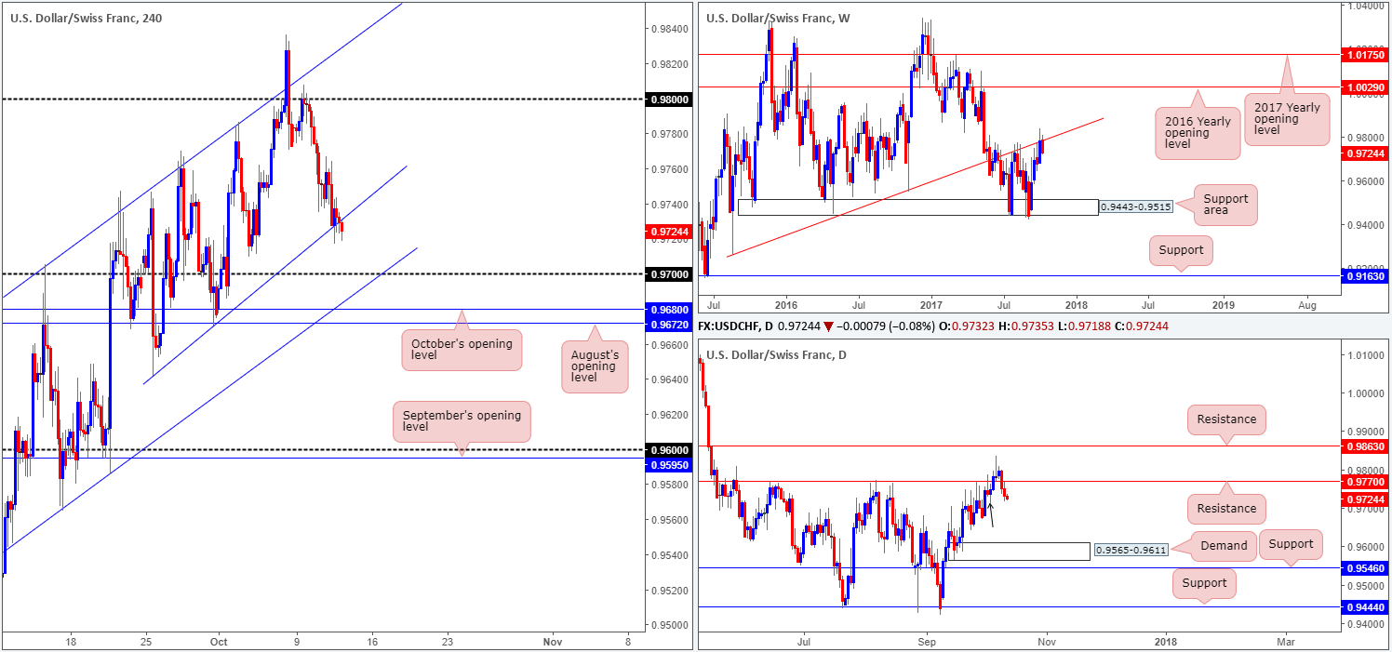Screen dimensions: 1392x652
Task: Select the 0.9443-0.9515 zone label
Action: (x=1136, y=207)
